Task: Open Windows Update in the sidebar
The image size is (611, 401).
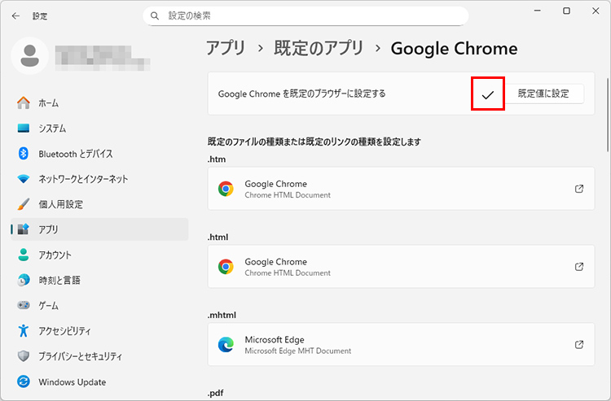Action: 72,381
